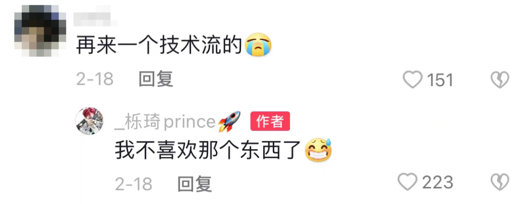530x204 pixels.
Task: Tap the crying emoji in first comment
Action: pyautogui.click(x=258, y=45)
